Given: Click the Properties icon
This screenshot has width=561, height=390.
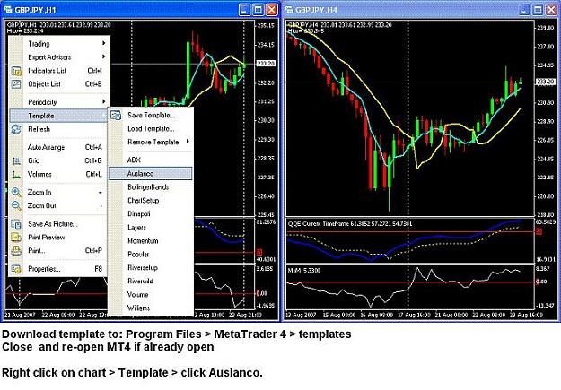Looking at the screenshot, I should [16, 269].
